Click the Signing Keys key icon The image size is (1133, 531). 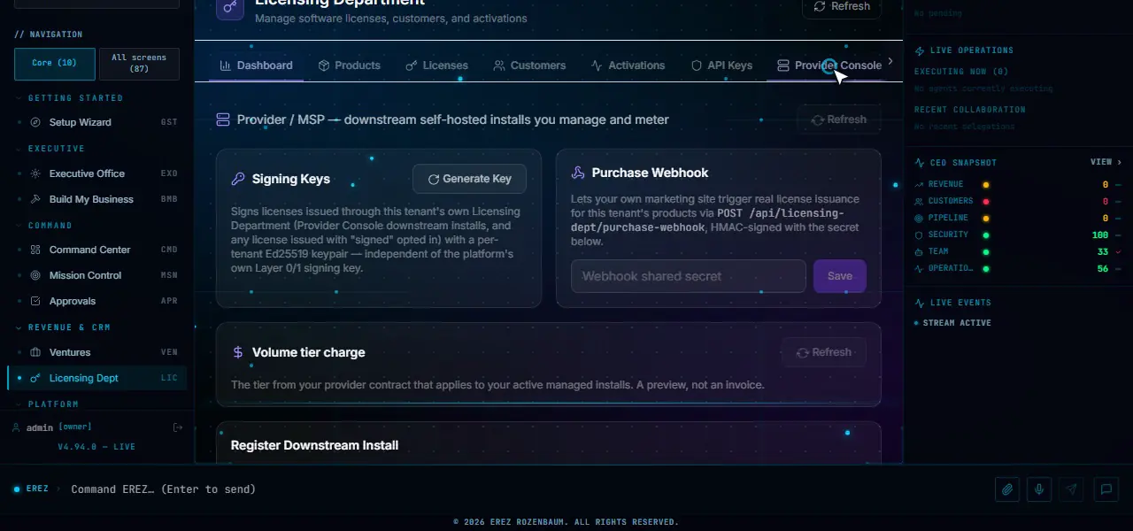tap(238, 179)
